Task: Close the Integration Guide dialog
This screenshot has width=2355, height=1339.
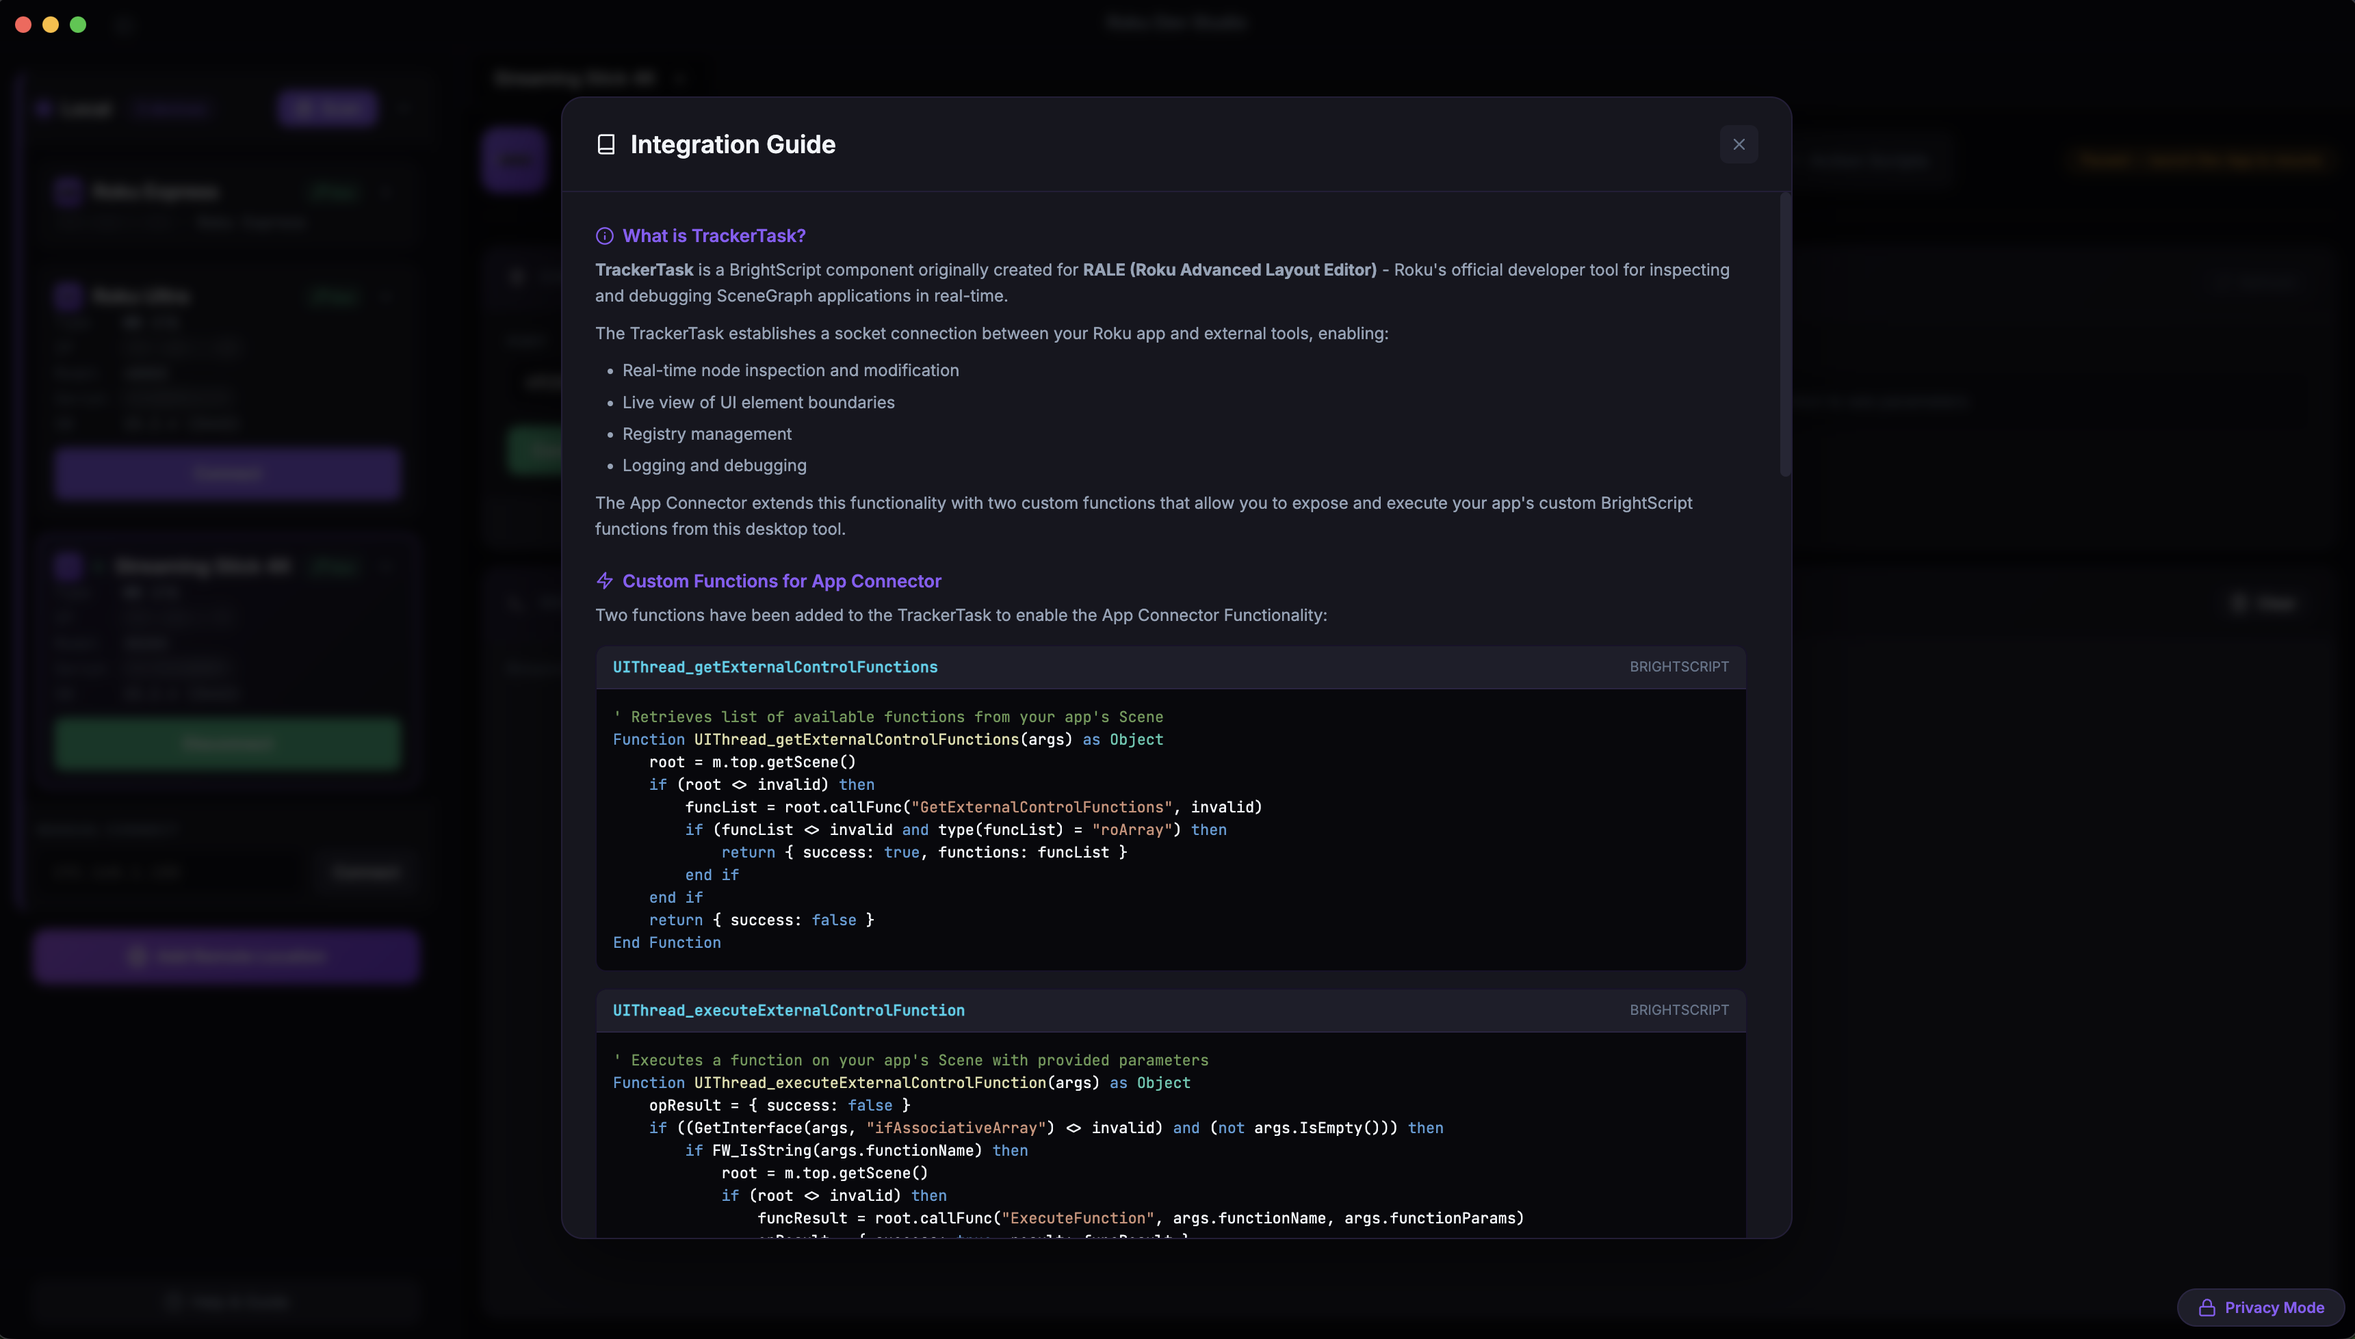Action: click(x=1738, y=144)
